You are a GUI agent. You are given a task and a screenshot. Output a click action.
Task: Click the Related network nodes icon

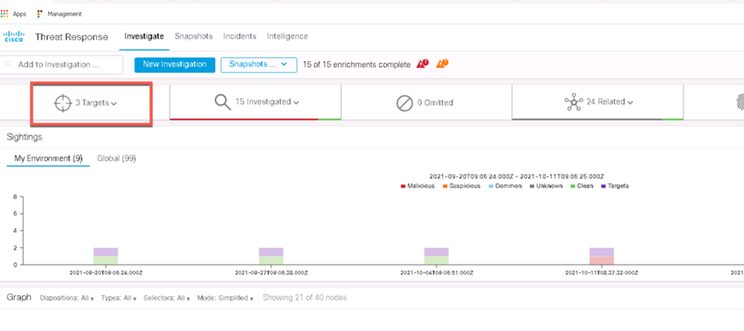point(574,102)
